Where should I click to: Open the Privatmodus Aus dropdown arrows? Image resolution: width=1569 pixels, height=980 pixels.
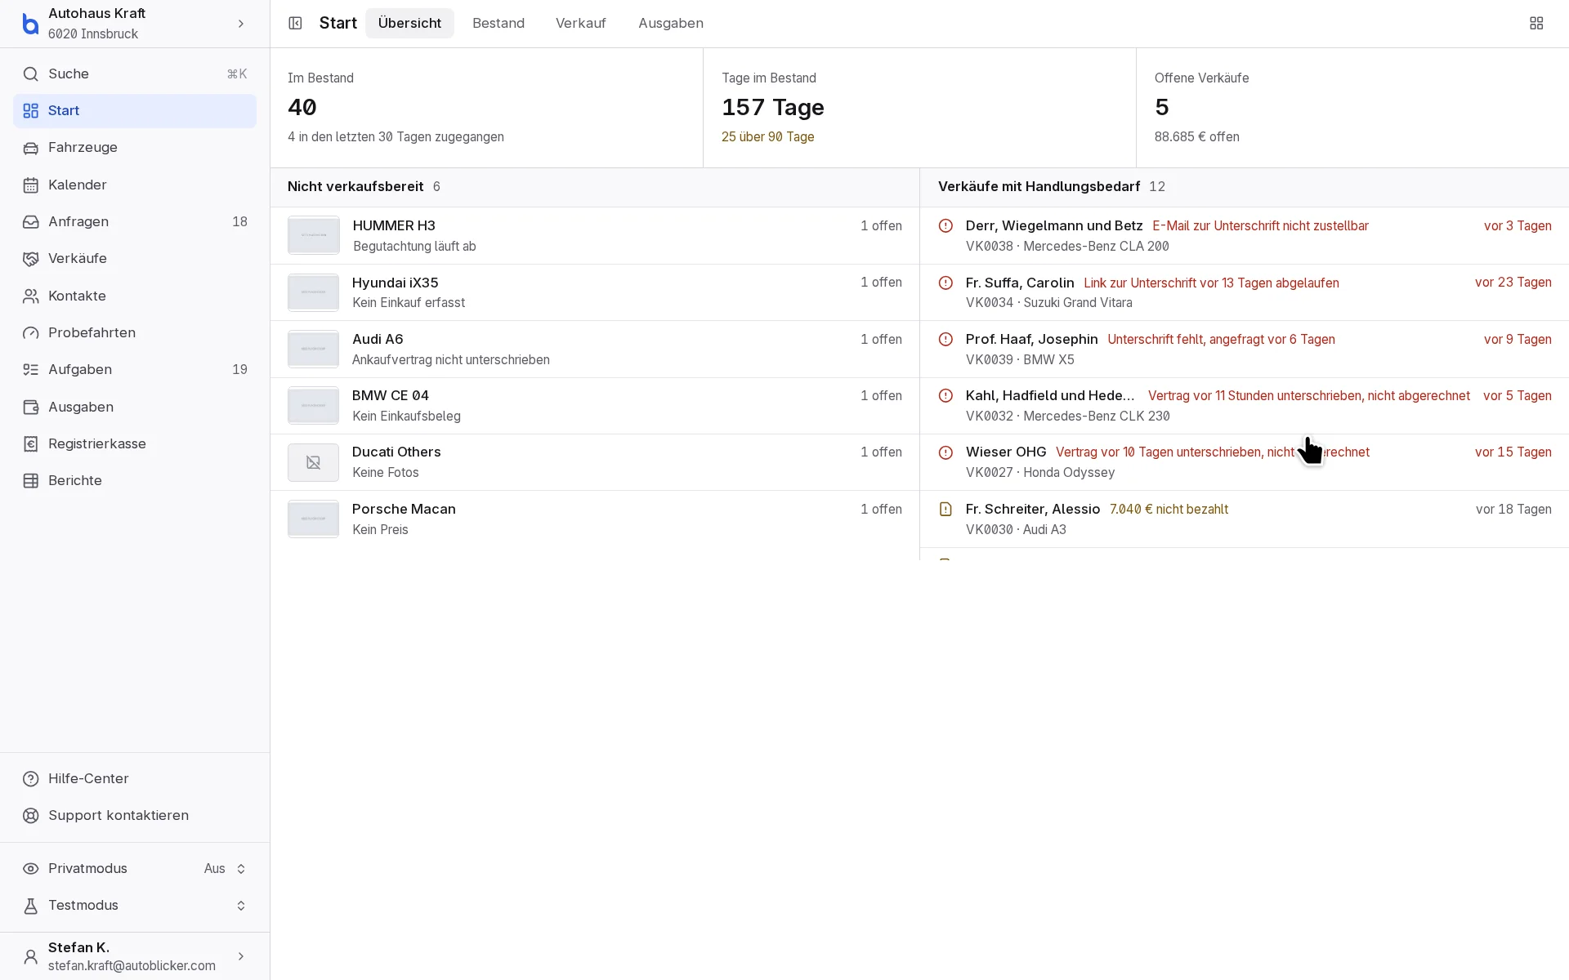(x=241, y=869)
